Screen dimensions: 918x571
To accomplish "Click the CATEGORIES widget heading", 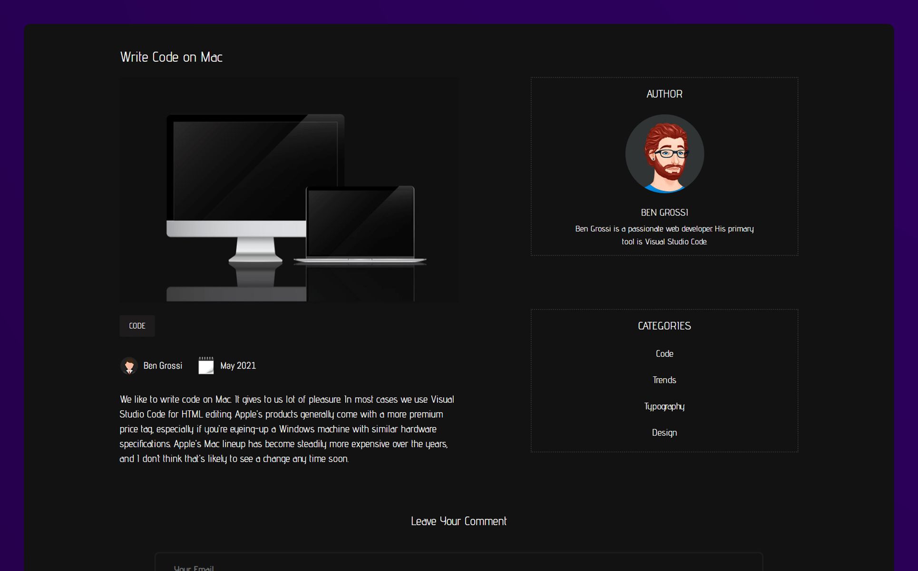I will pos(664,326).
